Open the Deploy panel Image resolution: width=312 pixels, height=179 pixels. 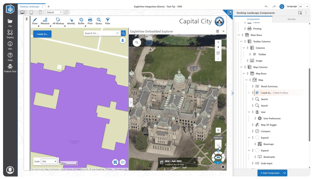(x=10, y=34)
